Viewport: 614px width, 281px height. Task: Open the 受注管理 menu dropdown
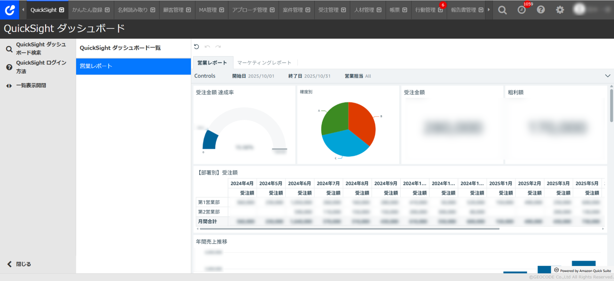(332, 10)
